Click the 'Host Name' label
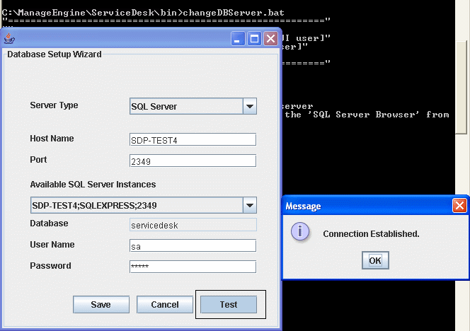Image resolution: width=470 pixels, height=331 pixels. (x=52, y=139)
